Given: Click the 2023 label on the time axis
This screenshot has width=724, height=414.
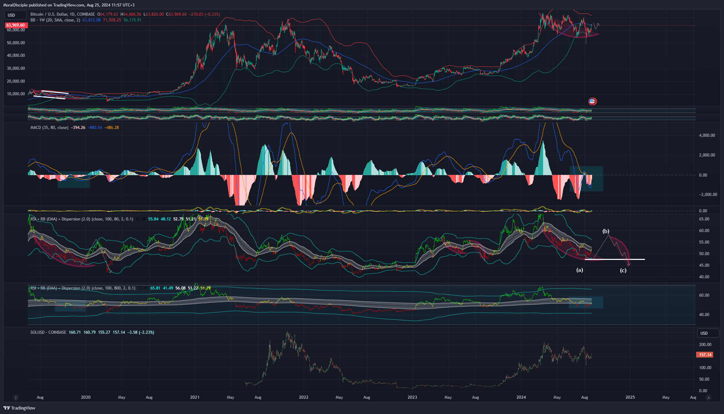Looking at the screenshot, I should tap(412, 397).
